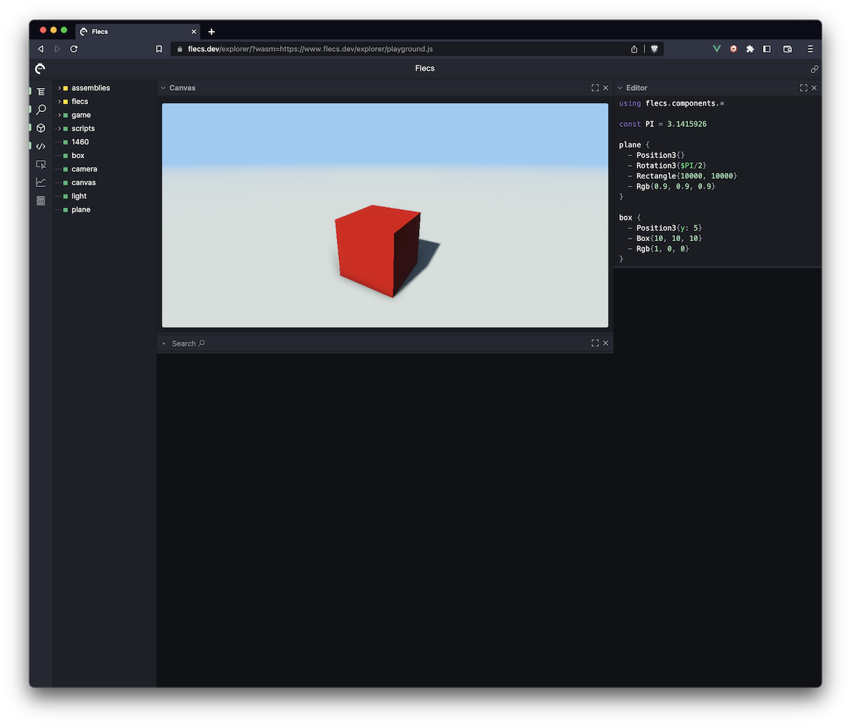Open the 3D entity inspector cube icon
The image size is (851, 726).
pos(40,128)
